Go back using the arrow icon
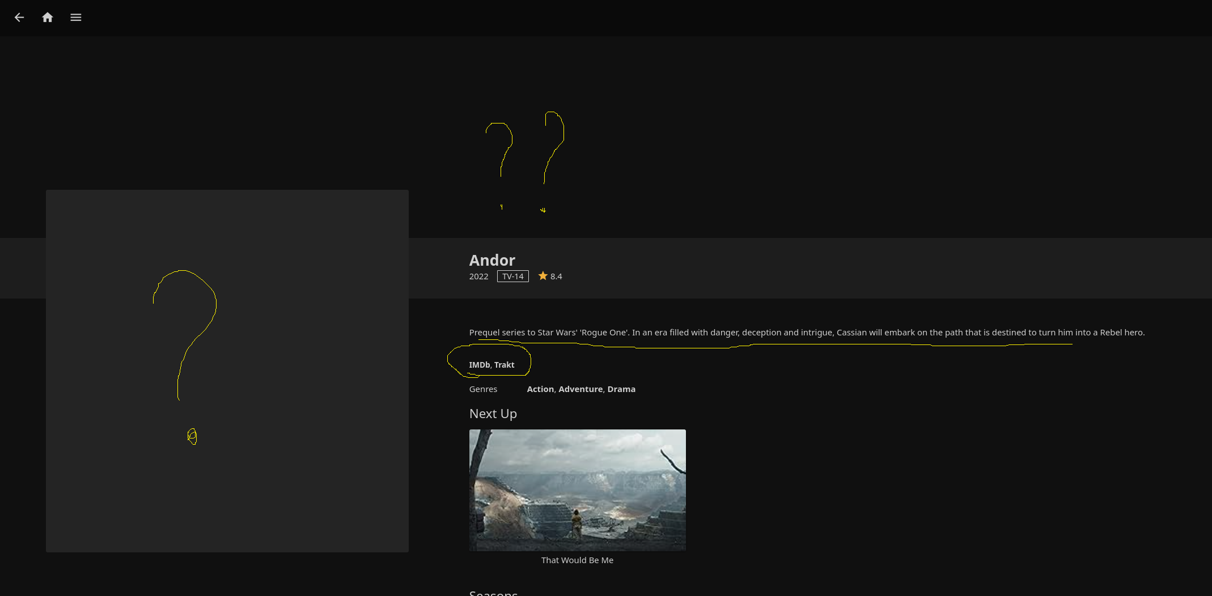This screenshot has height=596, width=1212. (x=19, y=18)
